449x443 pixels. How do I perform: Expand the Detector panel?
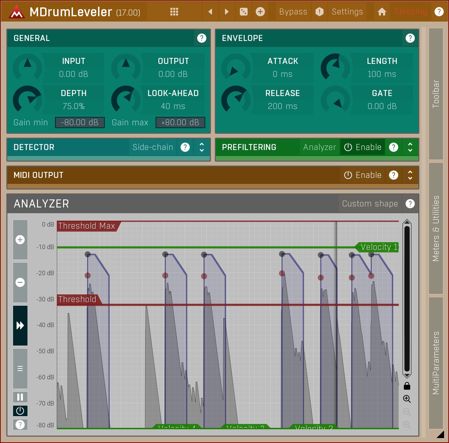201,147
